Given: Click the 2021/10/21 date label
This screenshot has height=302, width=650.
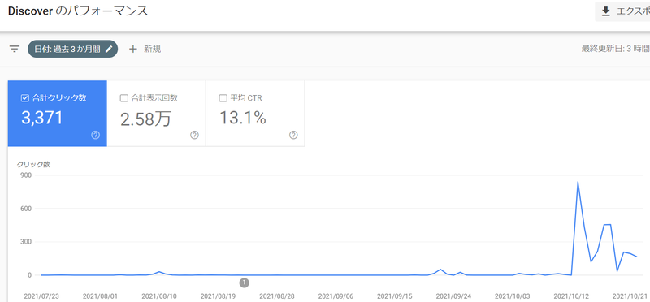Looking at the screenshot, I should tap(630, 296).
